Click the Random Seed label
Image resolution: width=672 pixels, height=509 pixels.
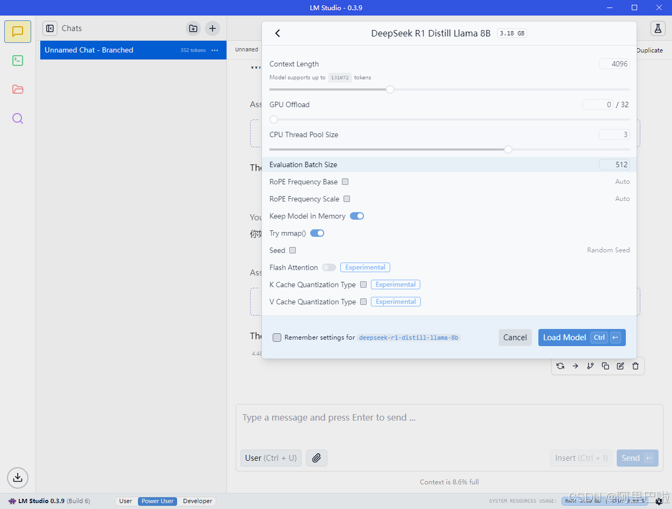[x=608, y=250]
